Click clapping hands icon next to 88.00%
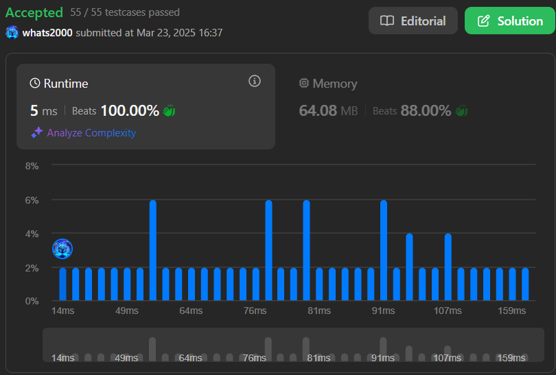 click(x=461, y=110)
